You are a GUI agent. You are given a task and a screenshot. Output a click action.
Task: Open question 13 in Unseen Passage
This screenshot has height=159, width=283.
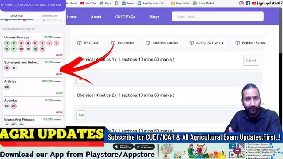click(x=28, y=49)
